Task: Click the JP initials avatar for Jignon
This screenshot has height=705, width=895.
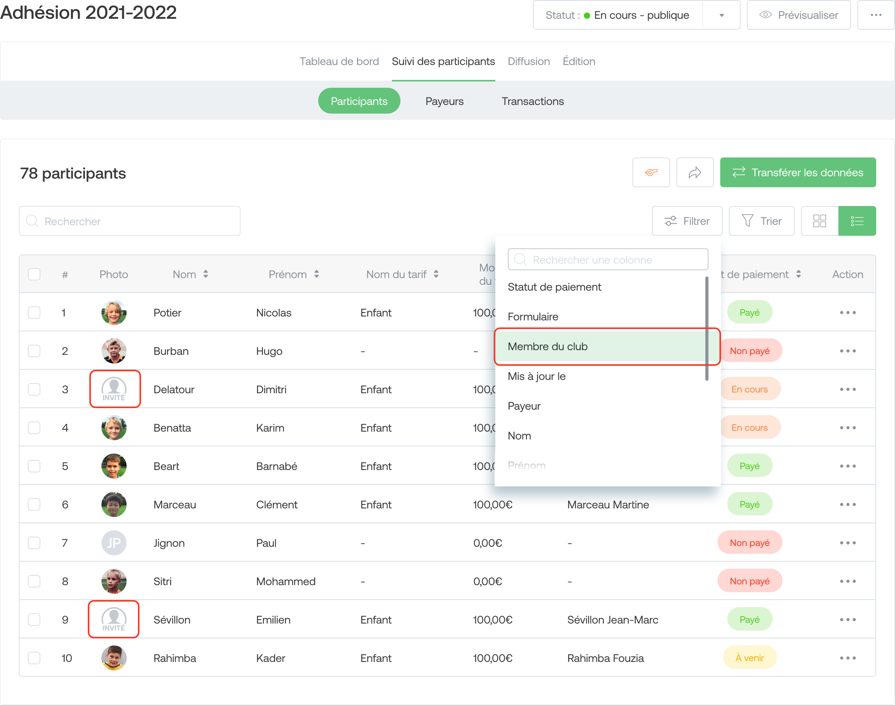Action: coord(114,543)
